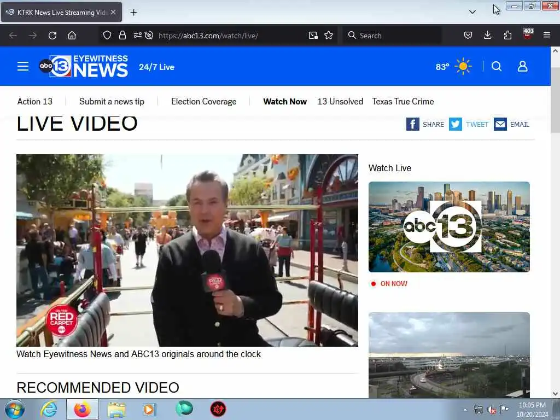Open 13 Unsolved section
Image resolution: width=560 pixels, height=420 pixels.
pos(340,101)
